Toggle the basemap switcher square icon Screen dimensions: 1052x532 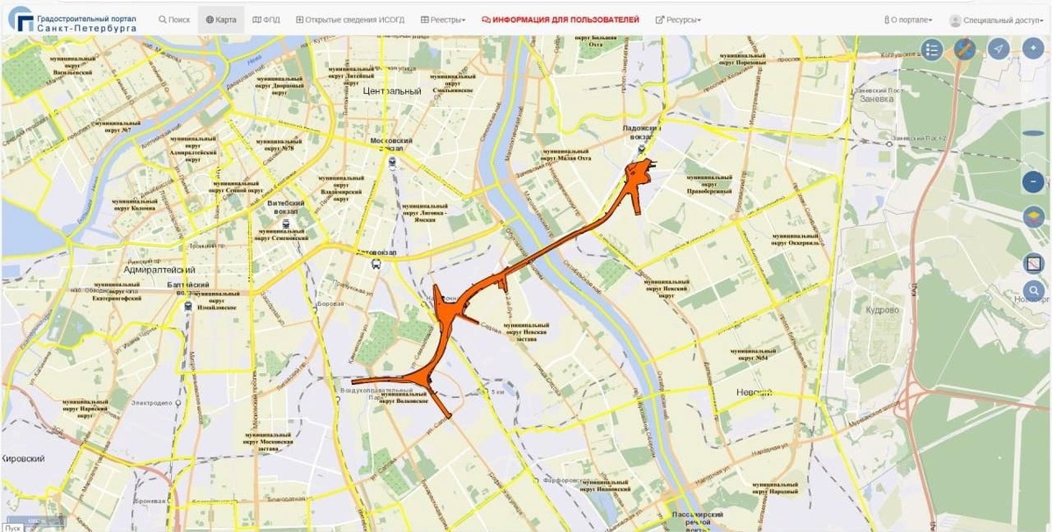pyautogui.click(x=1034, y=262)
